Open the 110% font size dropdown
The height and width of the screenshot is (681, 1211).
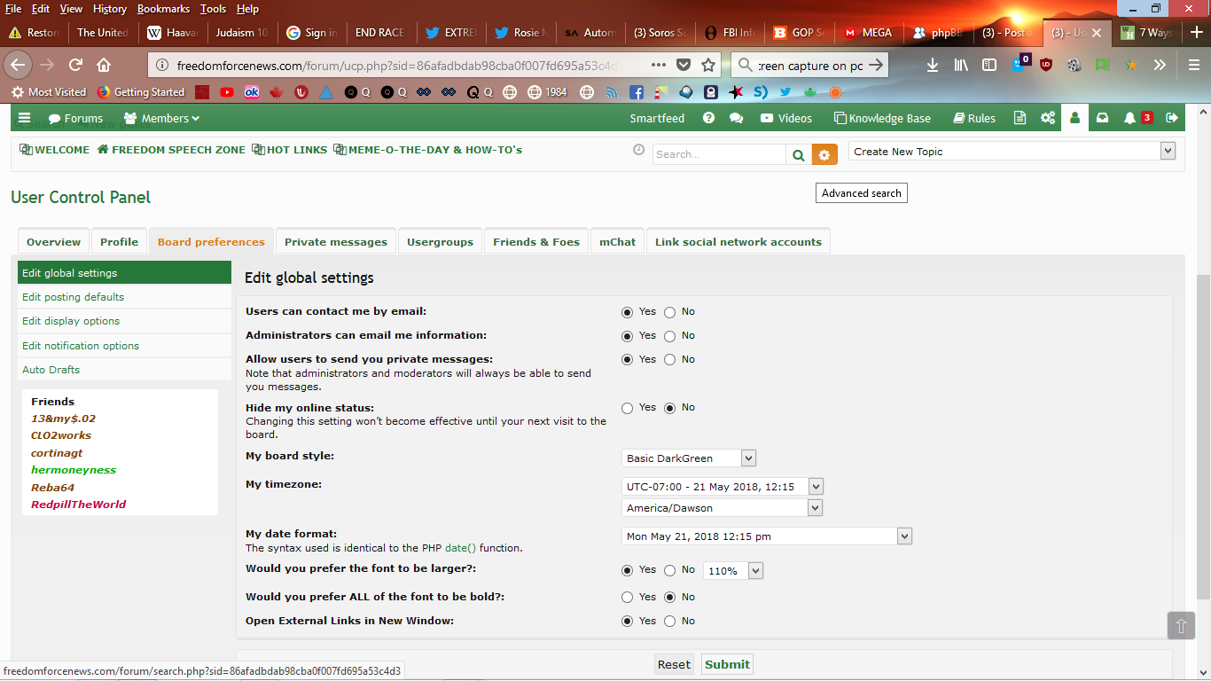point(733,571)
